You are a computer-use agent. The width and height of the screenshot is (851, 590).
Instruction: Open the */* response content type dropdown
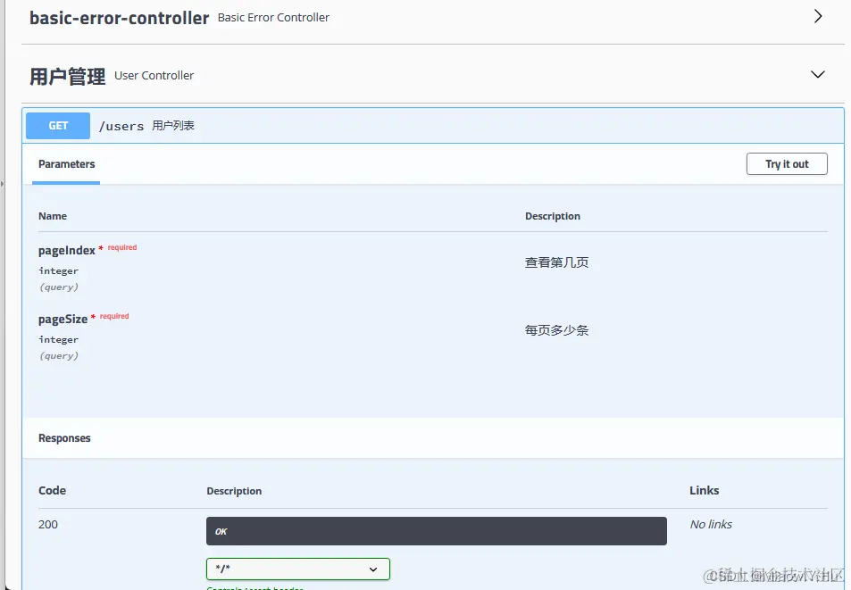click(x=298, y=569)
